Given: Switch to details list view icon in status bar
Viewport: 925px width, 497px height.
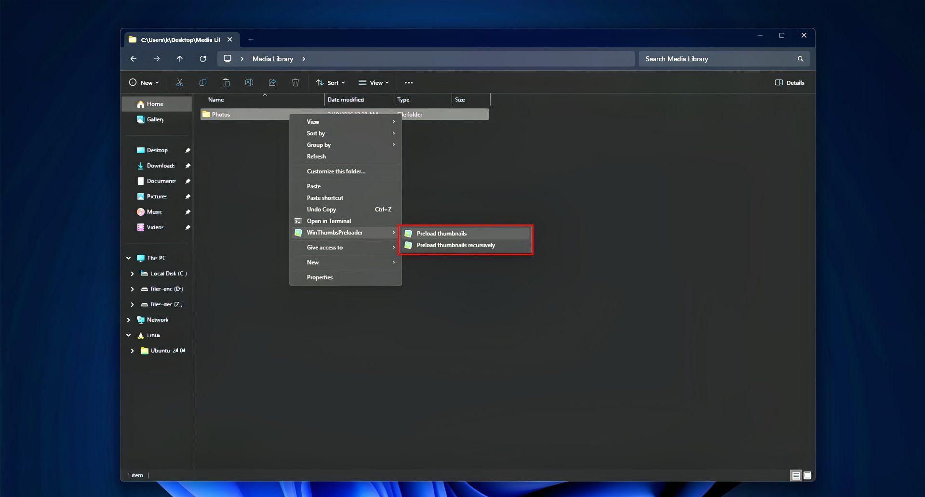Looking at the screenshot, I should click(796, 476).
